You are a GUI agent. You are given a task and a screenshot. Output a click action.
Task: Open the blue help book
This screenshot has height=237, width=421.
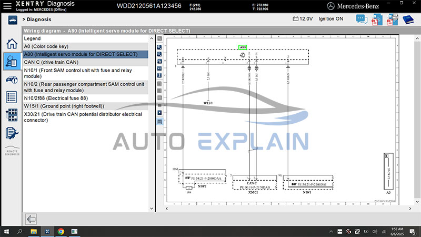(x=408, y=19)
